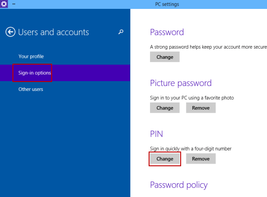
Task: Select Your profile in the sidebar
Action: coord(31,57)
